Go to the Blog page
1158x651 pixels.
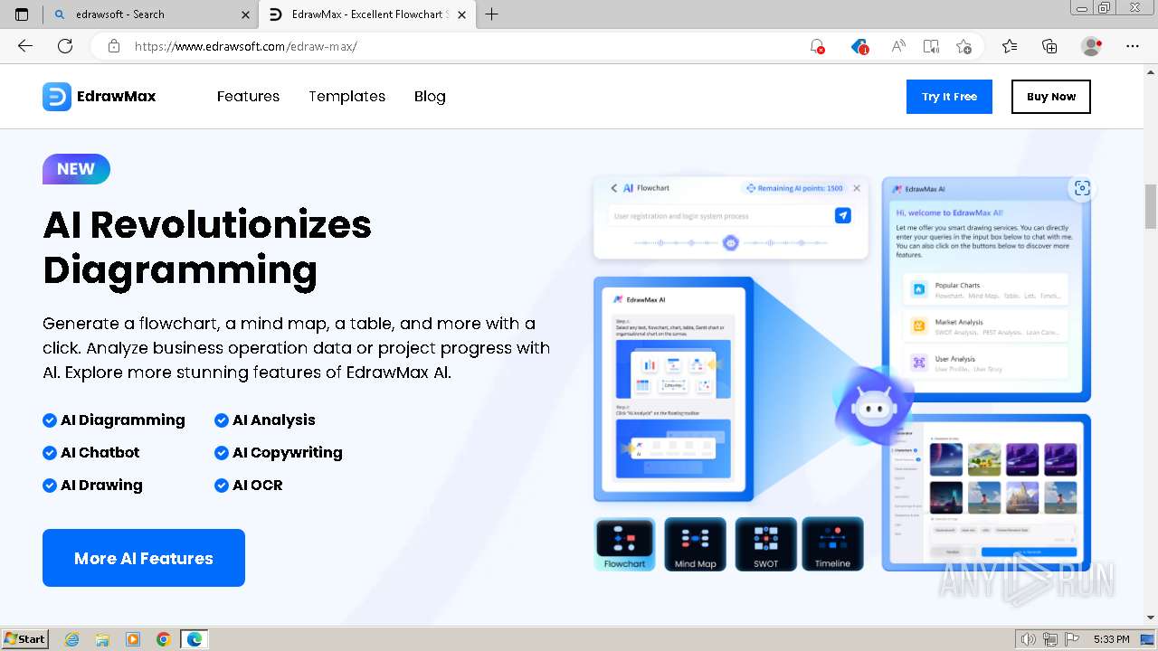pyautogui.click(x=430, y=97)
